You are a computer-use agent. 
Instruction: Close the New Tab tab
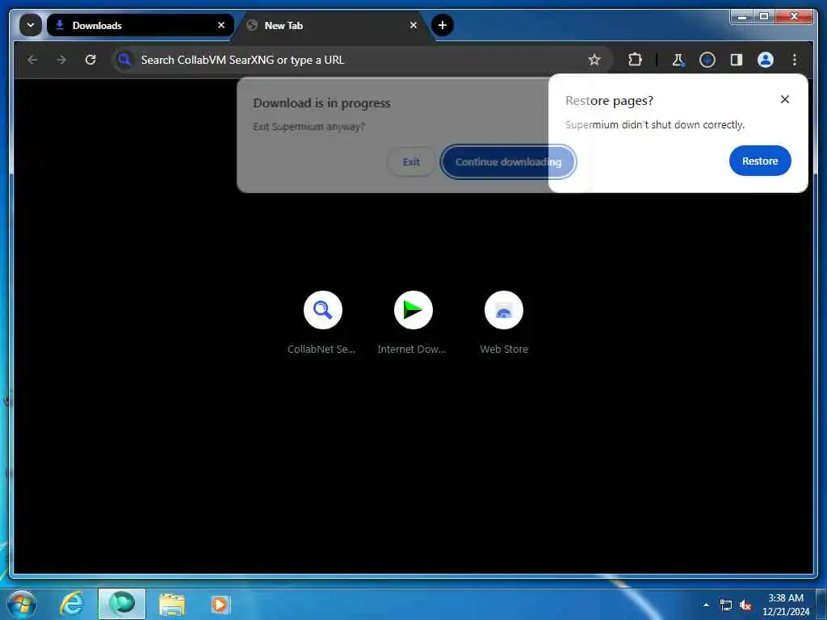point(413,25)
